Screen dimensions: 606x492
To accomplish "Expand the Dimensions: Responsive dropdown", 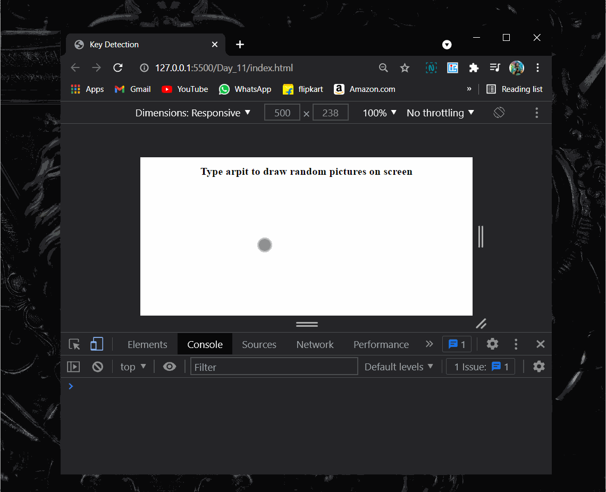I will point(192,113).
